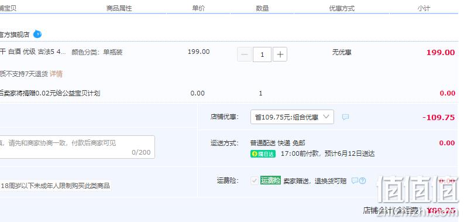Click the 颜色分类: 单瓶装 attribute text
The height and width of the screenshot is (222, 464).
pos(97,53)
